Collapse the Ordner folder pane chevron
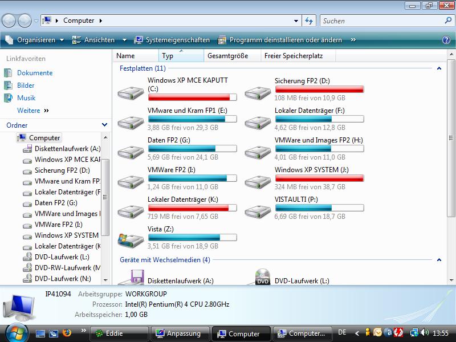Screen dimensions: 456x342 coord(104,125)
